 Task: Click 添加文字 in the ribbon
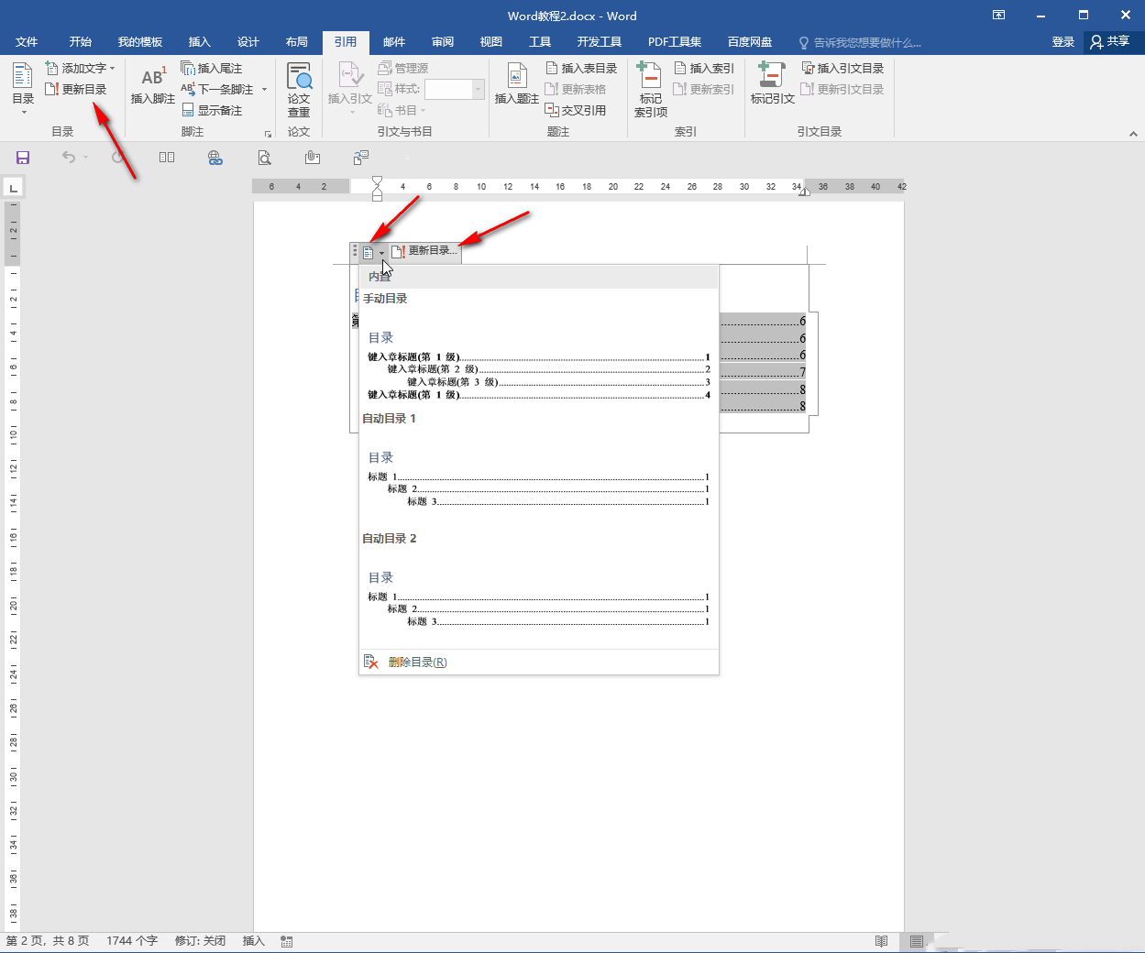coord(80,68)
